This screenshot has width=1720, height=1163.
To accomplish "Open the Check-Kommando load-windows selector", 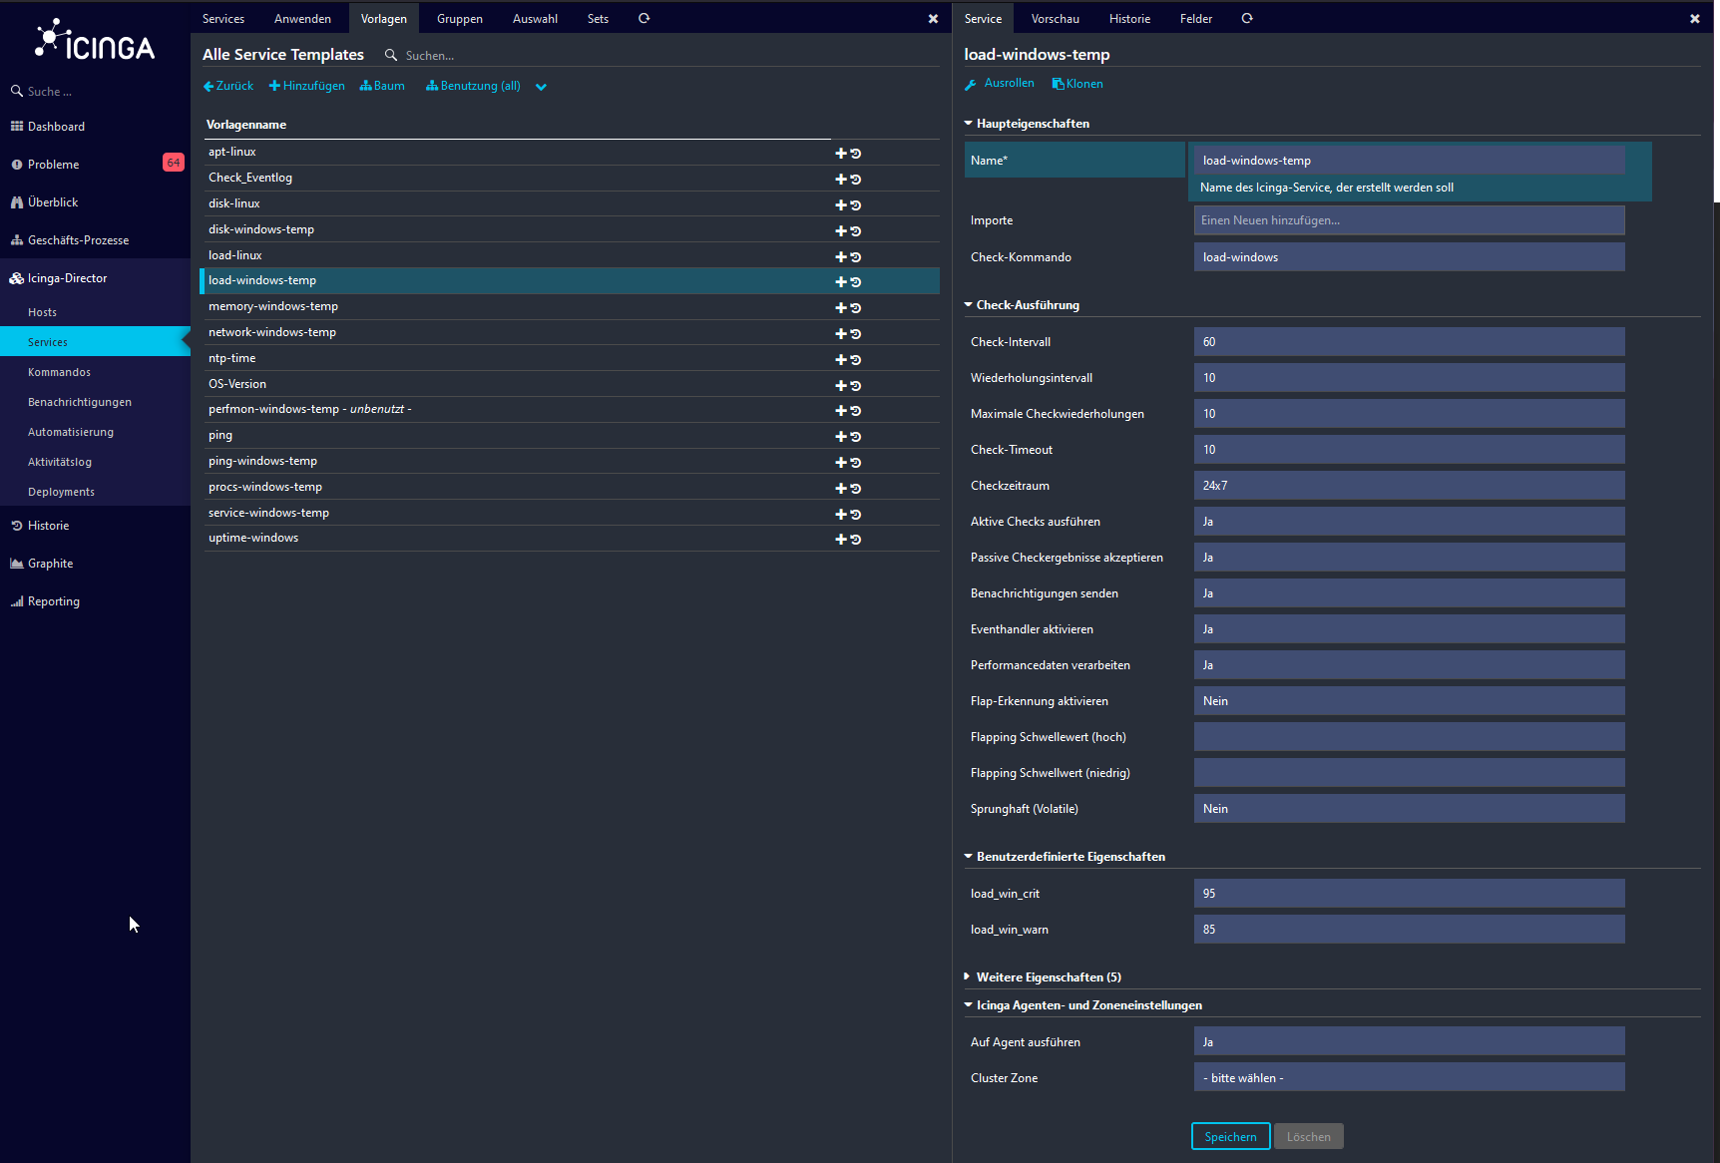I will click(x=1409, y=257).
